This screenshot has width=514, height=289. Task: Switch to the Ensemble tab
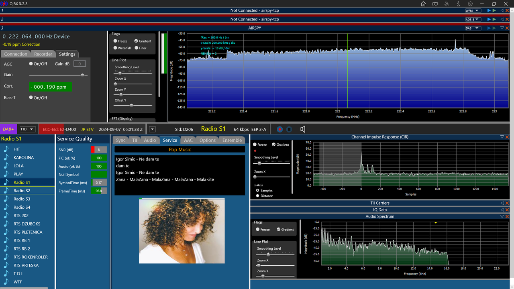pyautogui.click(x=232, y=140)
